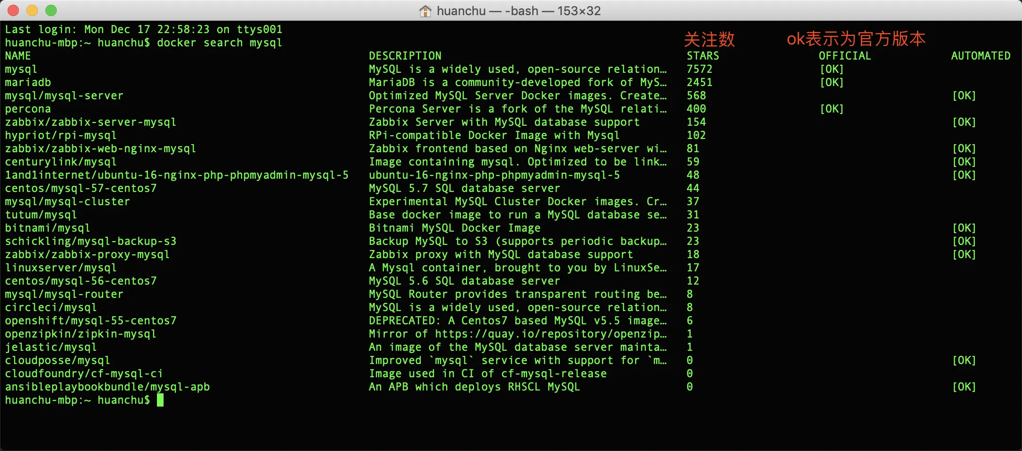Viewport: 1022px width, 451px height.
Task: Click the star count '102'
Action: (x=696, y=135)
